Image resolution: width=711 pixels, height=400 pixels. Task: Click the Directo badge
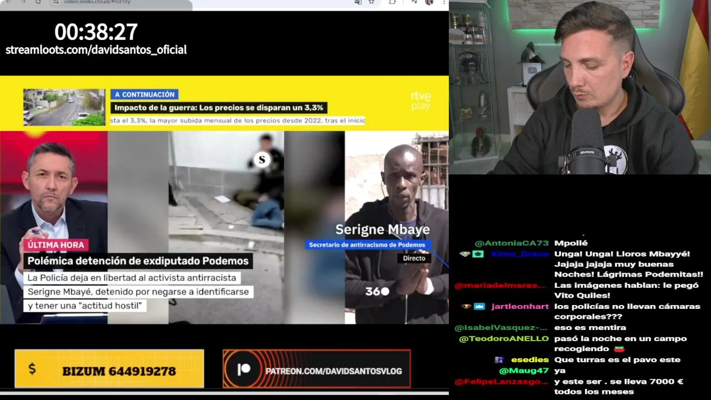click(414, 258)
